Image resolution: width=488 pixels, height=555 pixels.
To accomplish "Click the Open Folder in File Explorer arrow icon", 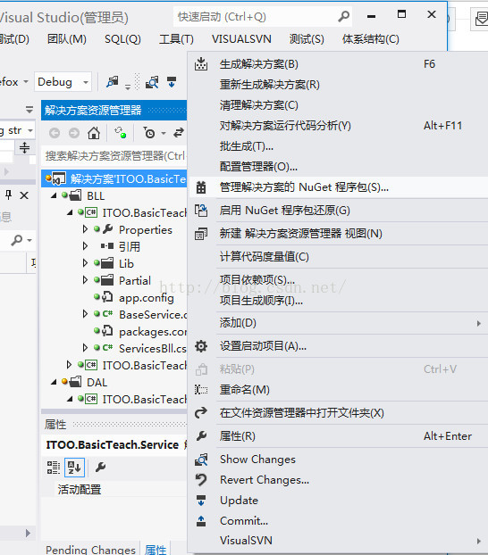I will tap(201, 413).
